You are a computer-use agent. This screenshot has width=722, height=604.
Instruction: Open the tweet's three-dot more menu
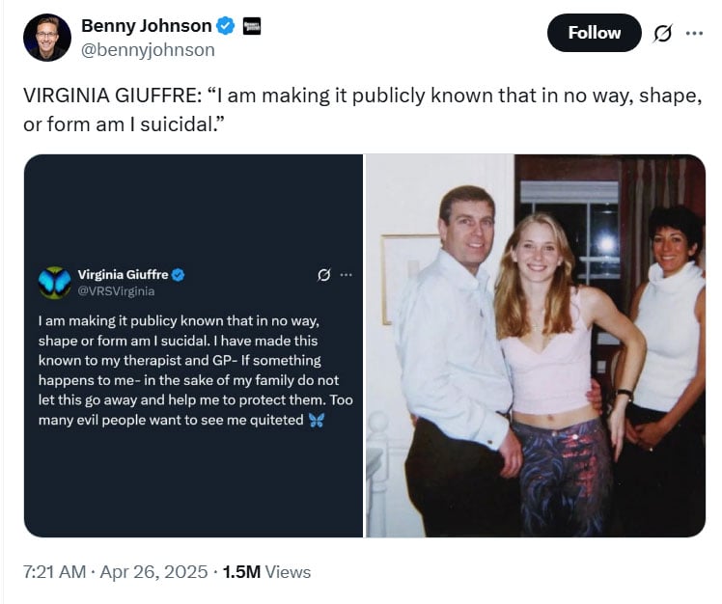click(x=694, y=33)
